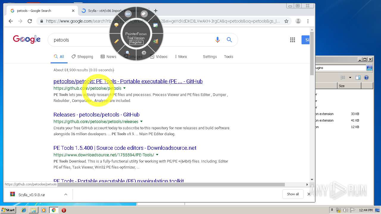Open petoolse/petools GitHub result
This screenshot has height=214, width=381.
(x=128, y=81)
